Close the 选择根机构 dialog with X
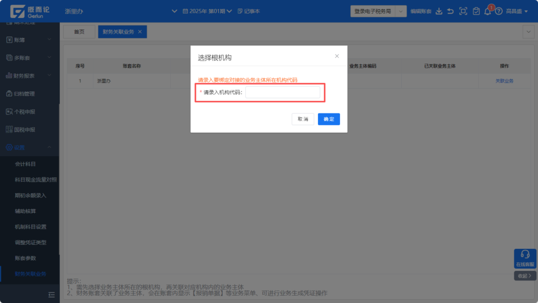 [x=337, y=56]
